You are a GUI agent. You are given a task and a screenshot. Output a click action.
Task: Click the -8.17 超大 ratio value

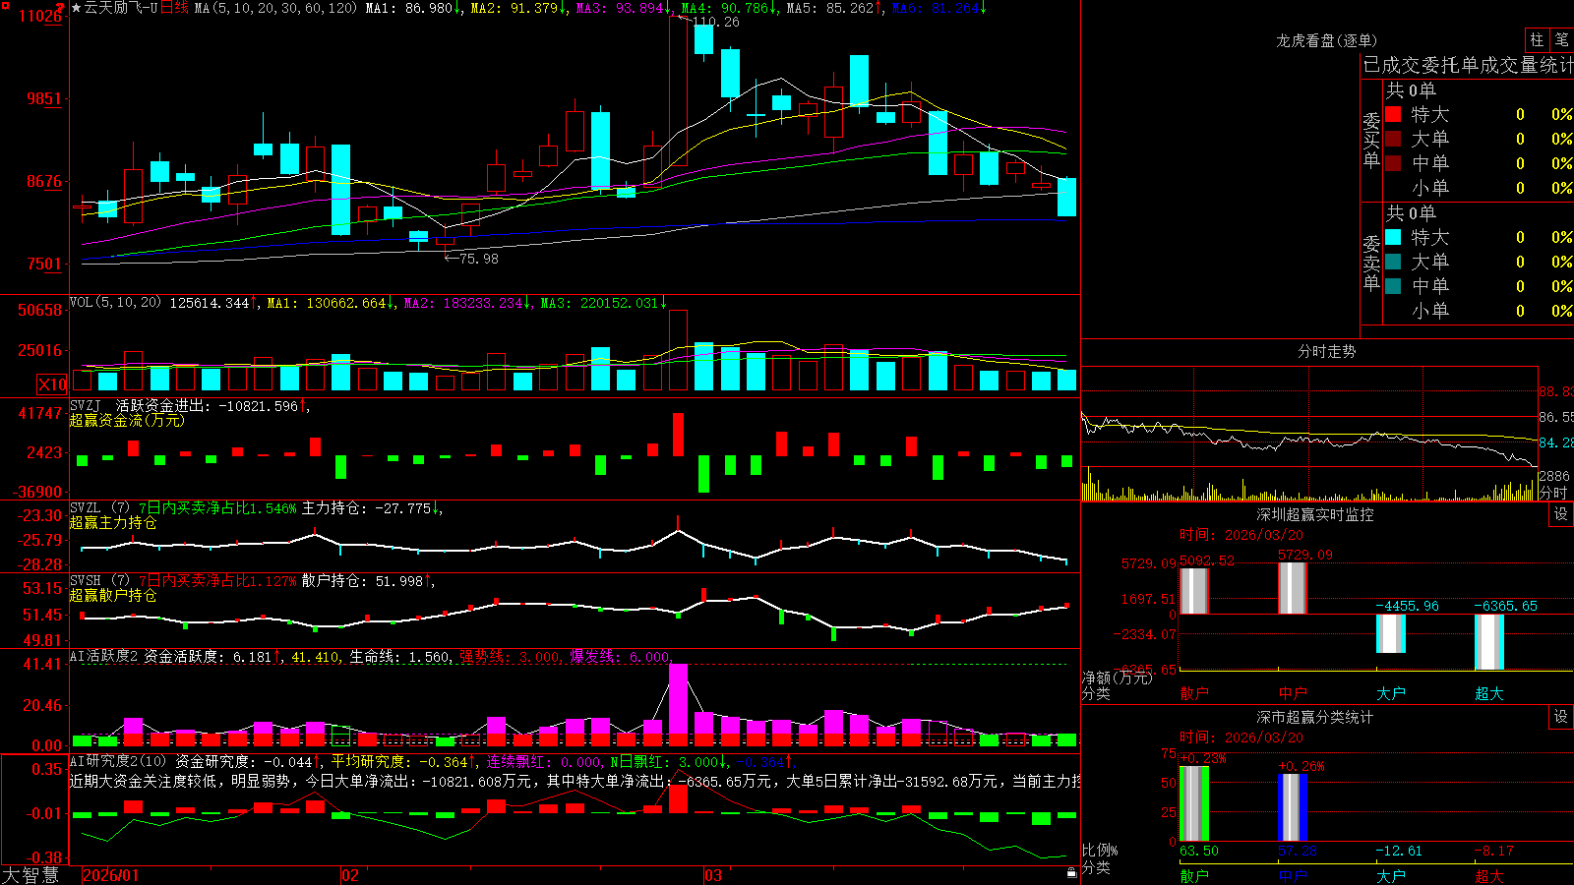pyautogui.click(x=1493, y=851)
